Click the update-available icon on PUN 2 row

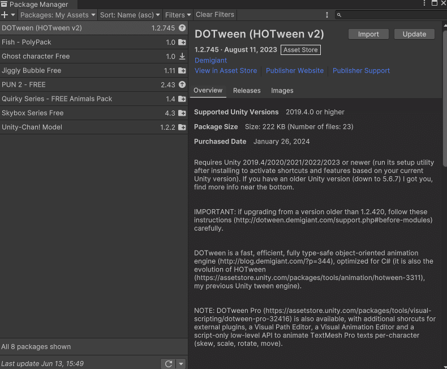[x=182, y=84]
